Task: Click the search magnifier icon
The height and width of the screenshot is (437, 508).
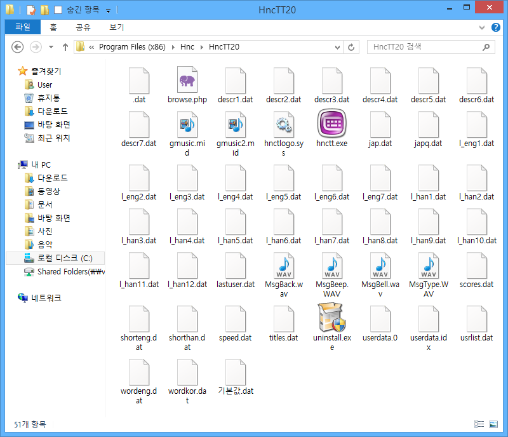Action: 486,48
